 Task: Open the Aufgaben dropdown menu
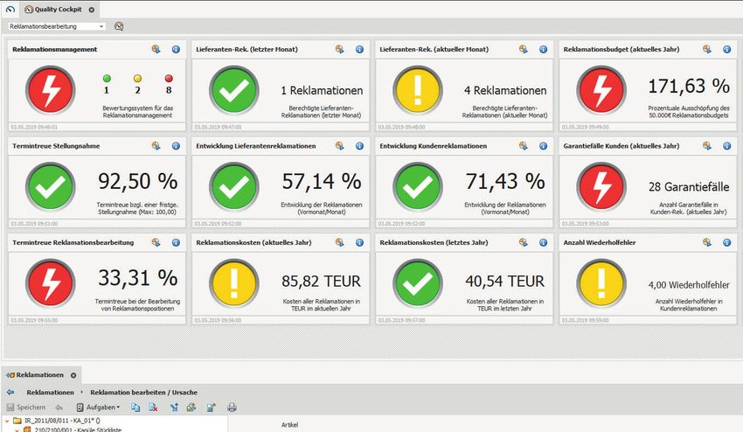tap(99, 408)
